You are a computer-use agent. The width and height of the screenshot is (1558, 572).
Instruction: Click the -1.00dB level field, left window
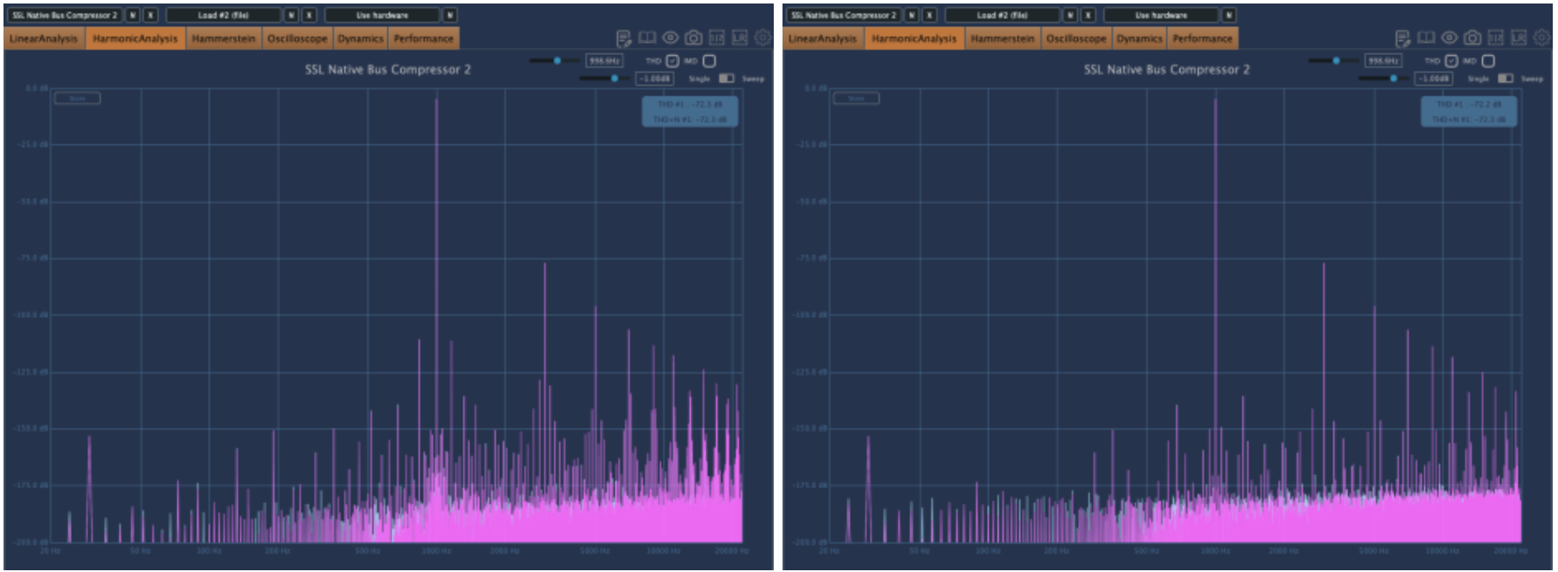tap(656, 79)
